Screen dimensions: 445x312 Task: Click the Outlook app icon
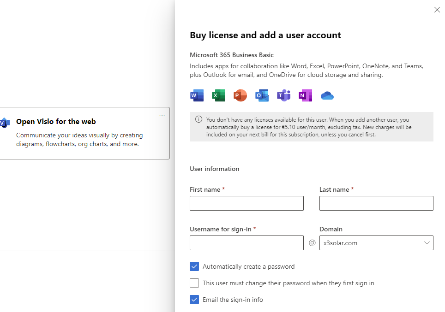[262, 95]
